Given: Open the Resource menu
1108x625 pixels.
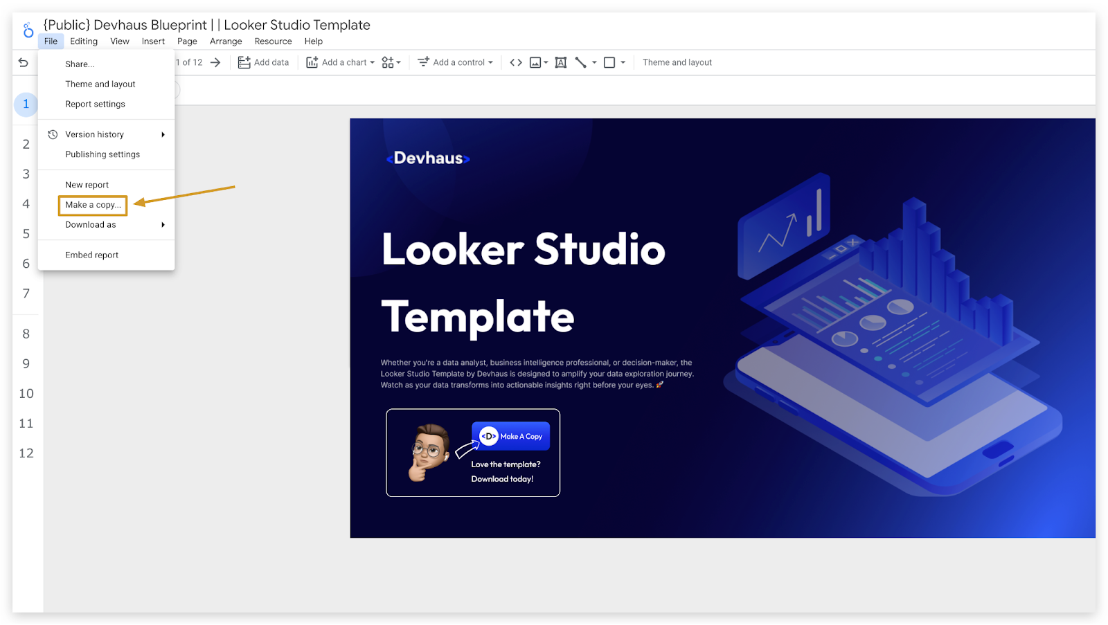Looking at the screenshot, I should point(273,42).
